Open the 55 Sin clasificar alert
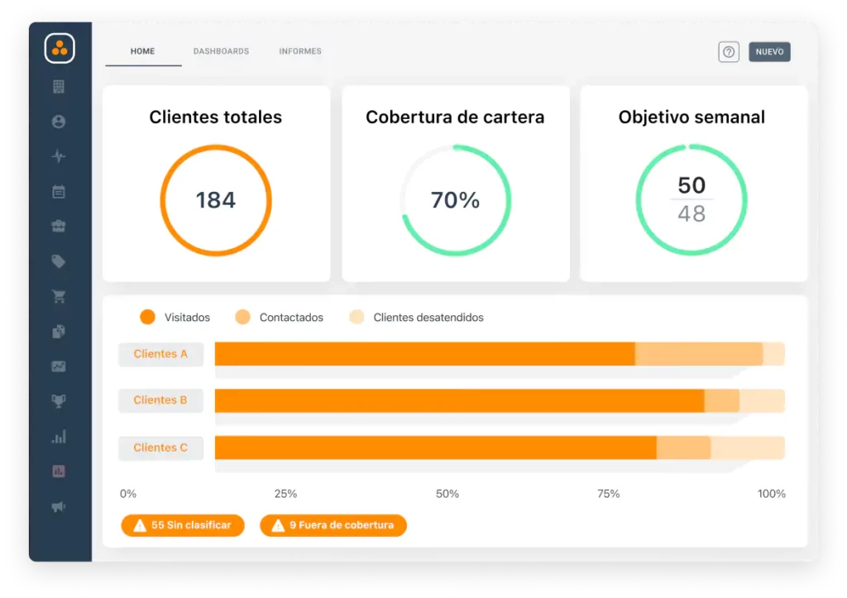847x598 pixels. [x=182, y=525]
